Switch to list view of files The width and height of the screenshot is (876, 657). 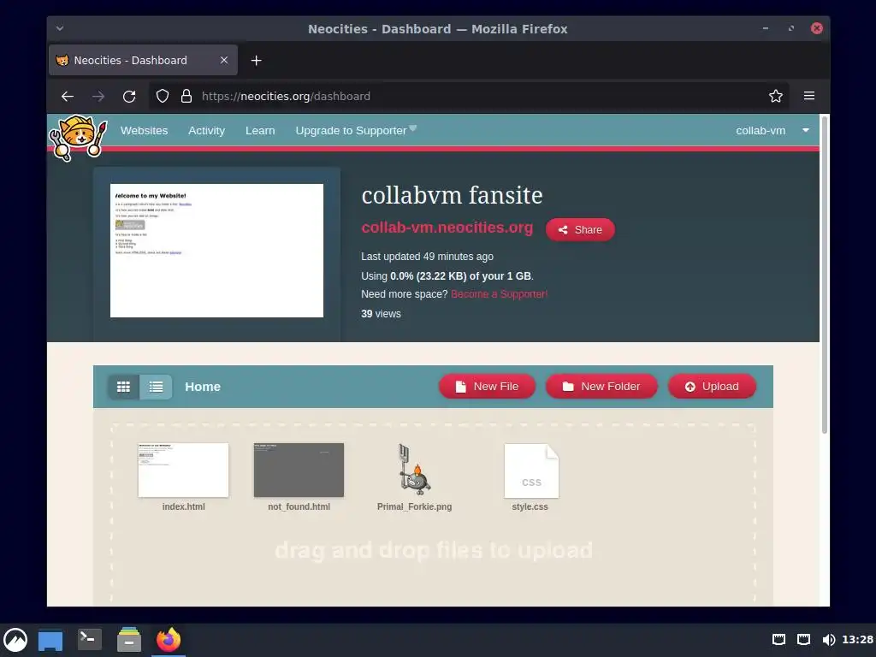pos(156,387)
